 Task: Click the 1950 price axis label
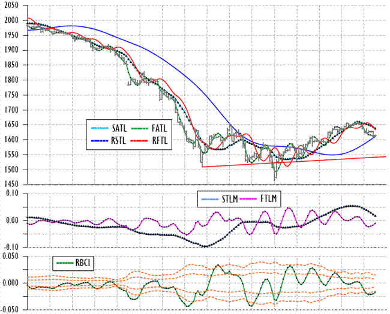coord(11,35)
